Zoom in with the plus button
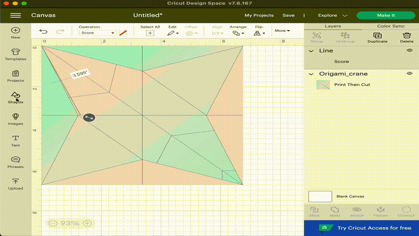 point(87,223)
